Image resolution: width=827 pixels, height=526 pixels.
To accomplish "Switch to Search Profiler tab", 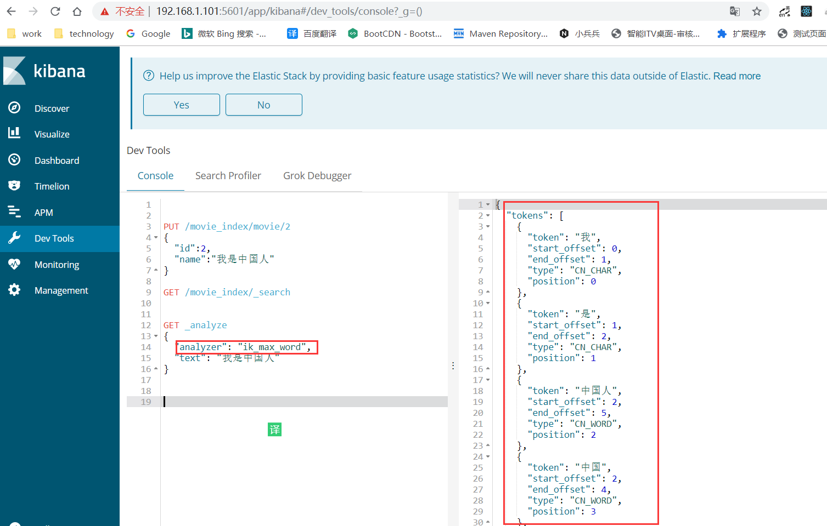I will pos(228,176).
